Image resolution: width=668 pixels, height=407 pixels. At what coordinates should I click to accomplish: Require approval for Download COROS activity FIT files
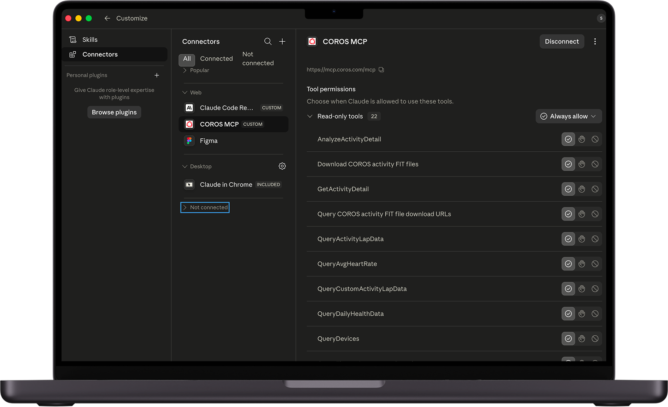click(x=582, y=164)
